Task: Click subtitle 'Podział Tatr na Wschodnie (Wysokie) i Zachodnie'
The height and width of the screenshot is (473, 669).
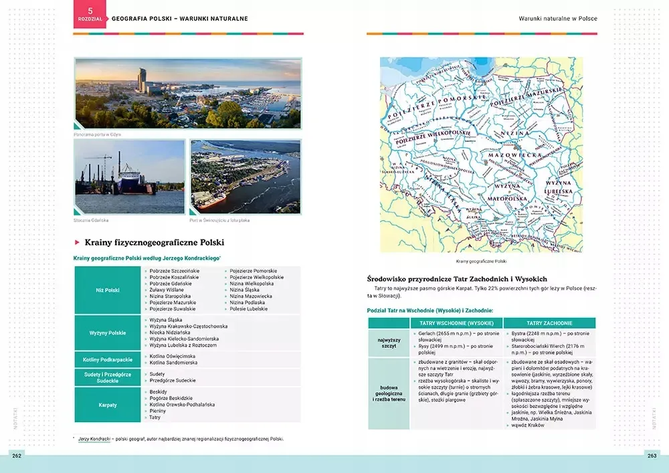Action: pos(430,311)
